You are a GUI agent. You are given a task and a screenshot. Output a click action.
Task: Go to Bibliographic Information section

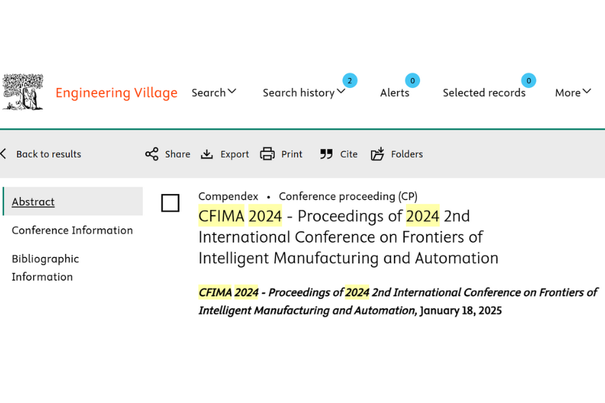point(45,267)
